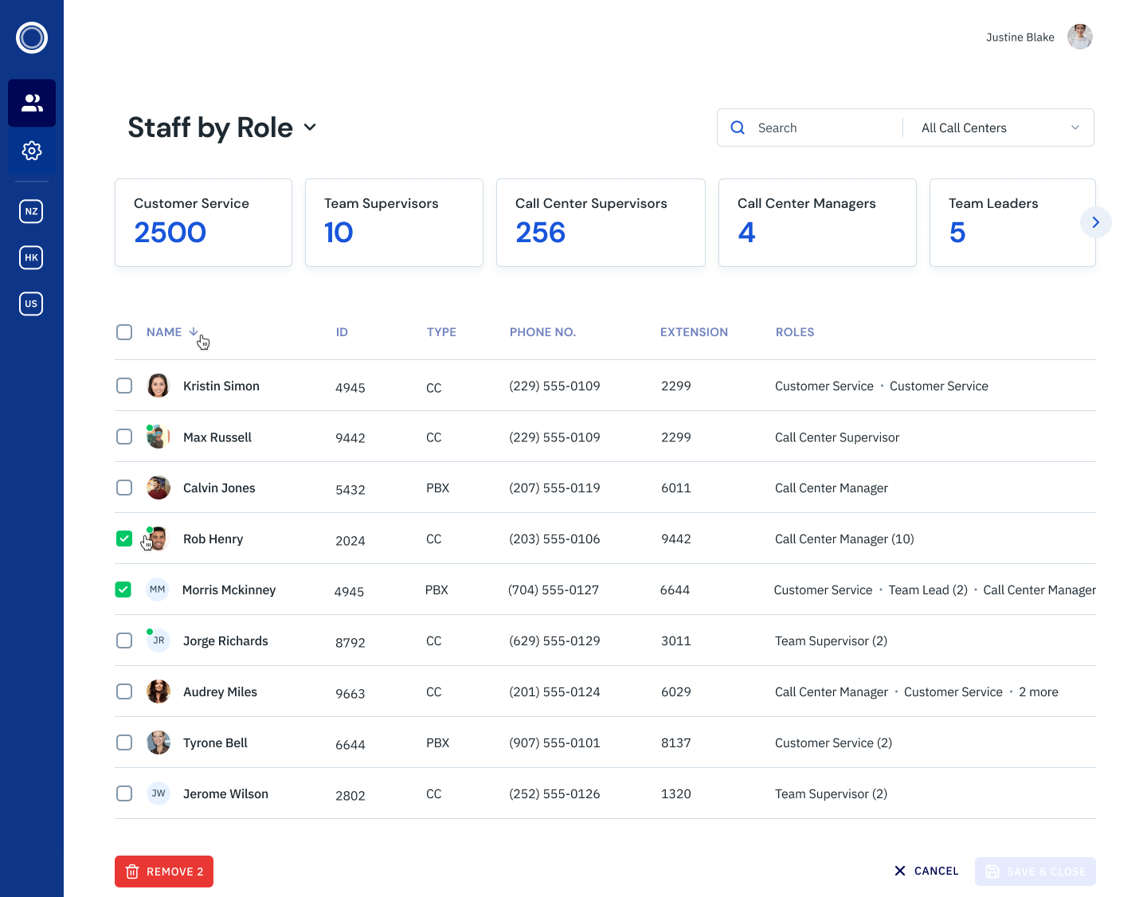Screen dimensions: 1147x897
Task: Click the trash icon on the Remove button
Action: point(133,872)
